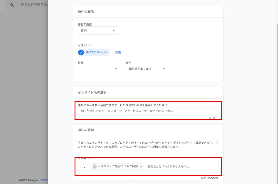This screenshot has height=184, width=278.
Task: Open the 評価の頻度 日別 dropdown
Action: pos(98,31)
